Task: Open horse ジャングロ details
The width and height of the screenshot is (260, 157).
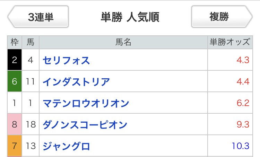Action: point(66,146)
